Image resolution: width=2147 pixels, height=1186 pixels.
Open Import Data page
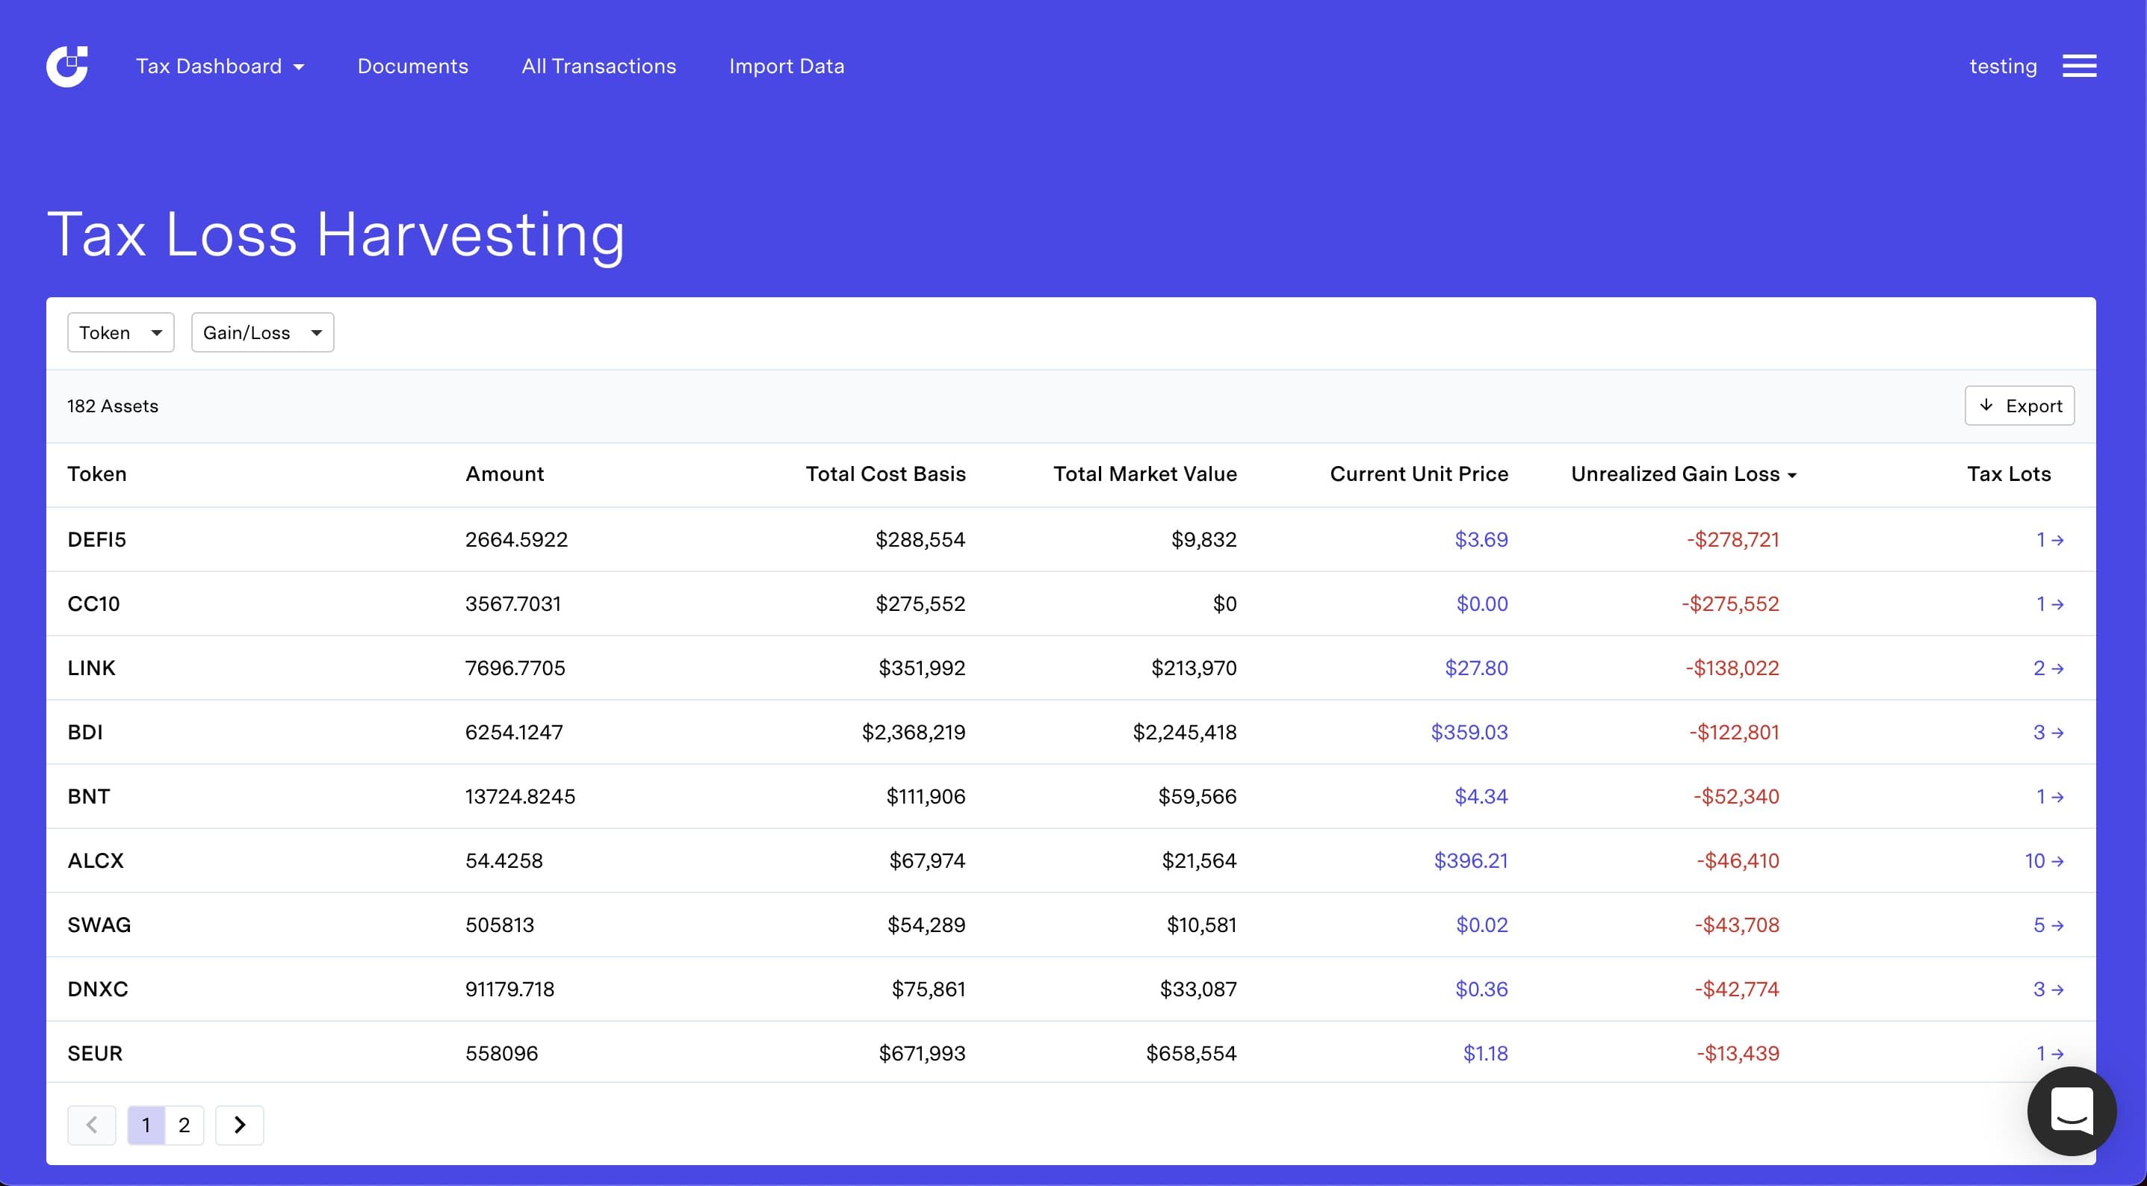click(786, 66)
